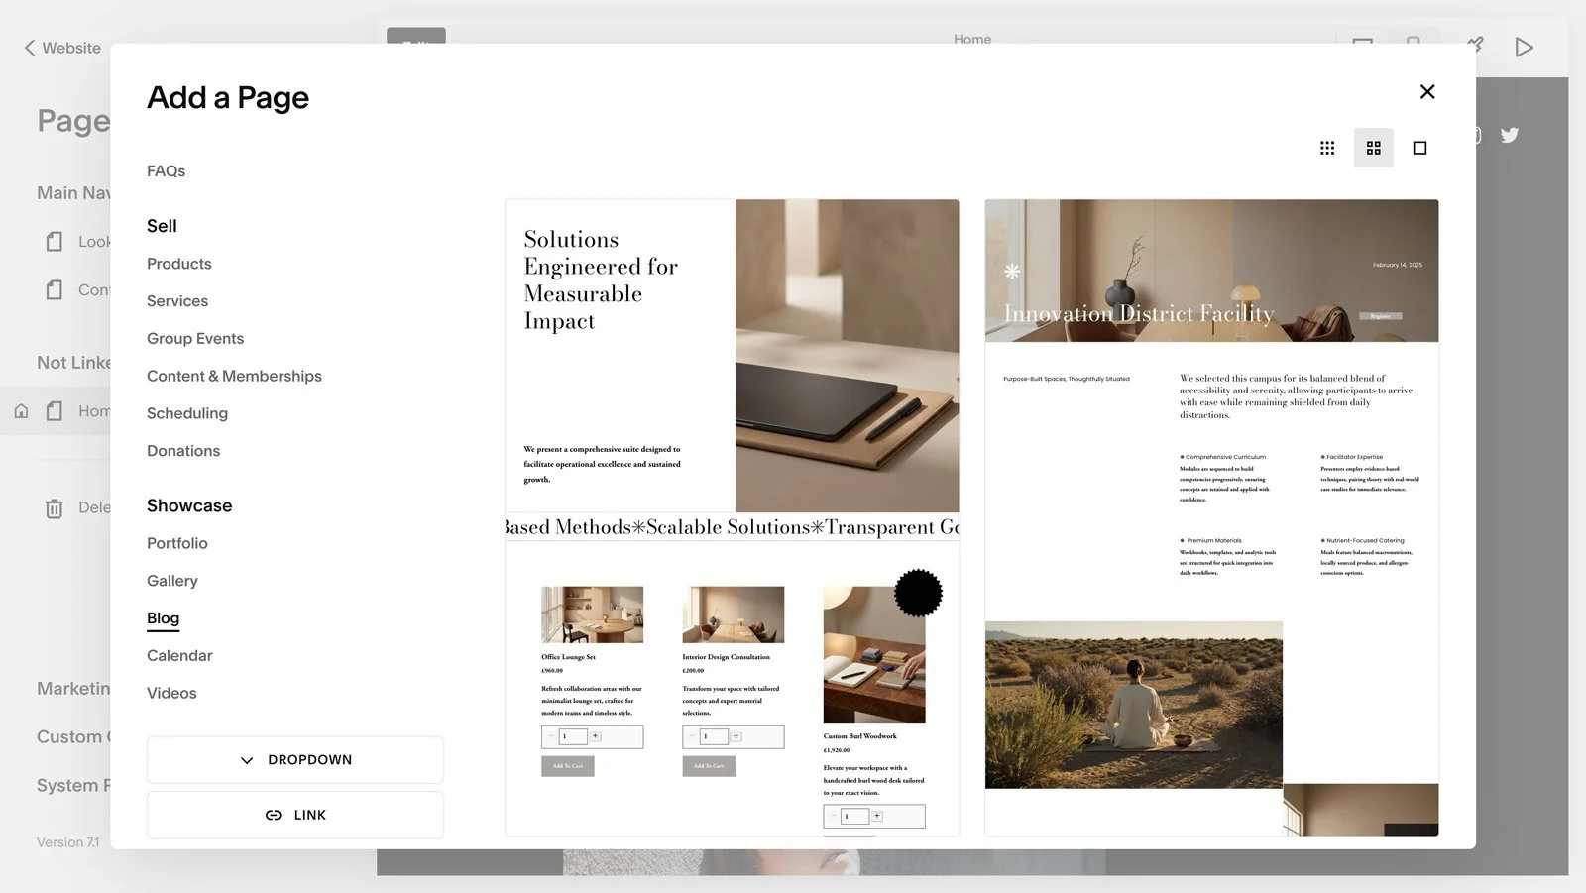Click the play preview icon at top right

click(x=1524, y=47)
